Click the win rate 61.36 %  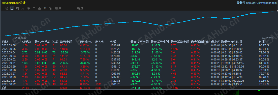[264, 63]
